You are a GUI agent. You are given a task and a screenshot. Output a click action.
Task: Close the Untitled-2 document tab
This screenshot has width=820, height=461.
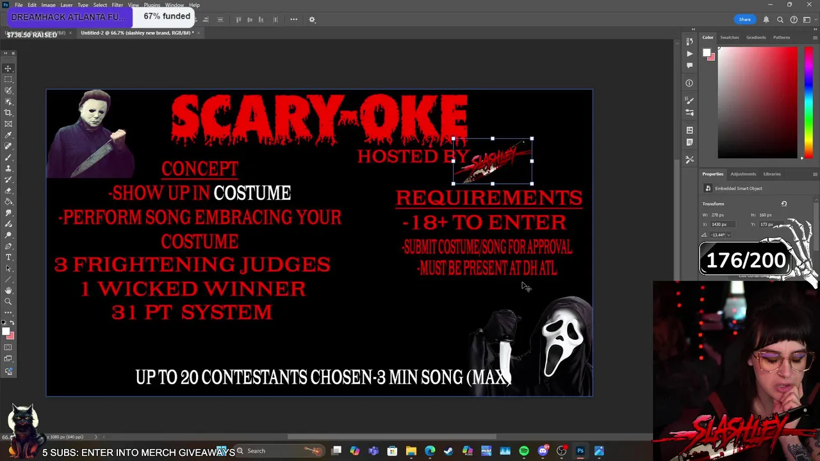(x=198, y=33)
